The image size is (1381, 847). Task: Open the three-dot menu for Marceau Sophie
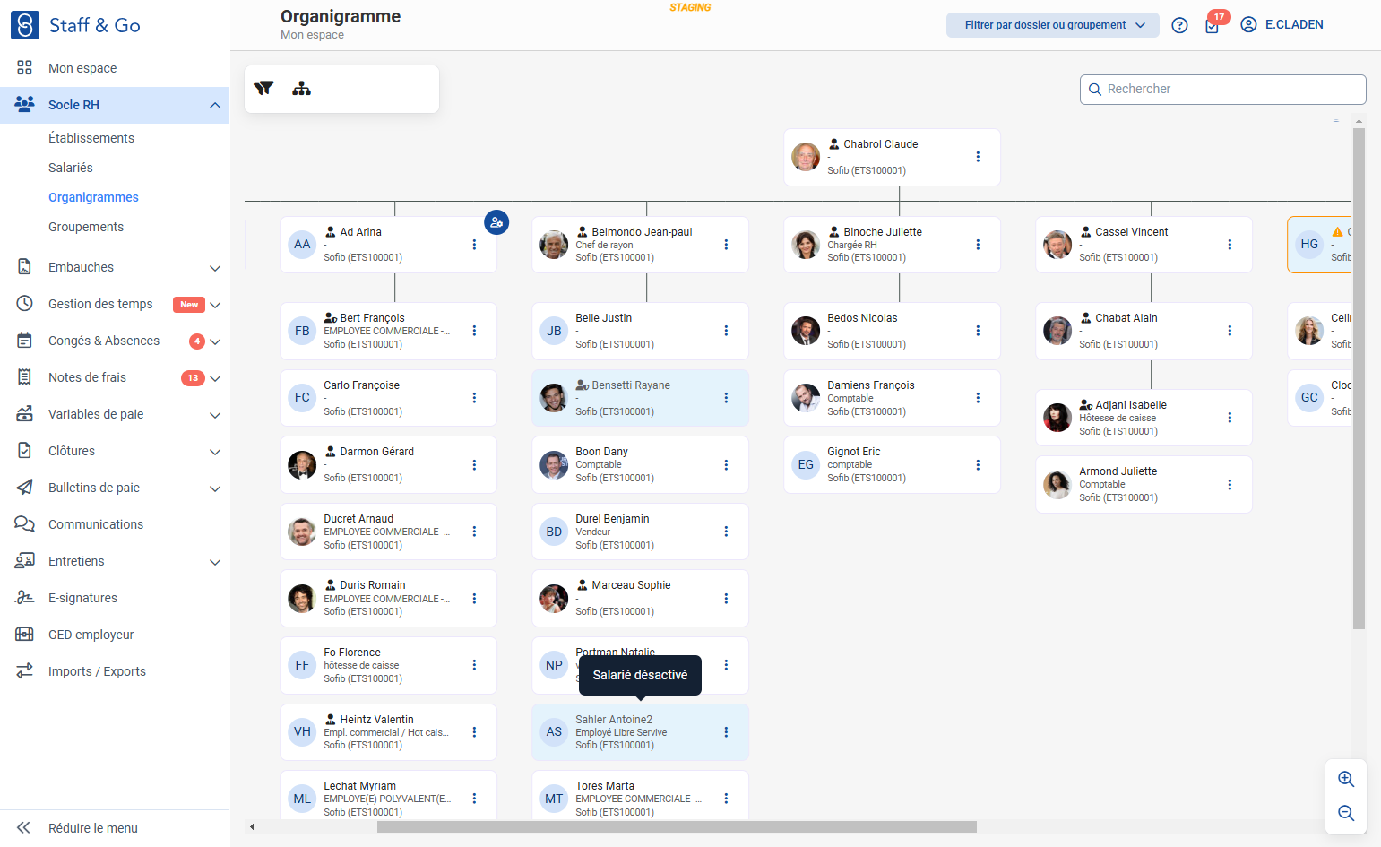tap(726, 599)
